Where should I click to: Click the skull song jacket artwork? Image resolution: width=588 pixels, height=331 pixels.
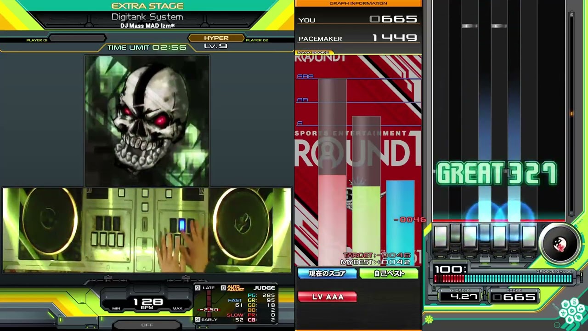(x=147, y=120)
